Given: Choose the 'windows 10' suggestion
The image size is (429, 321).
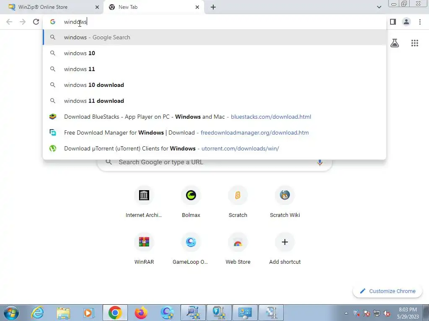Looking at the screenshot, I should tap(214, 53).
